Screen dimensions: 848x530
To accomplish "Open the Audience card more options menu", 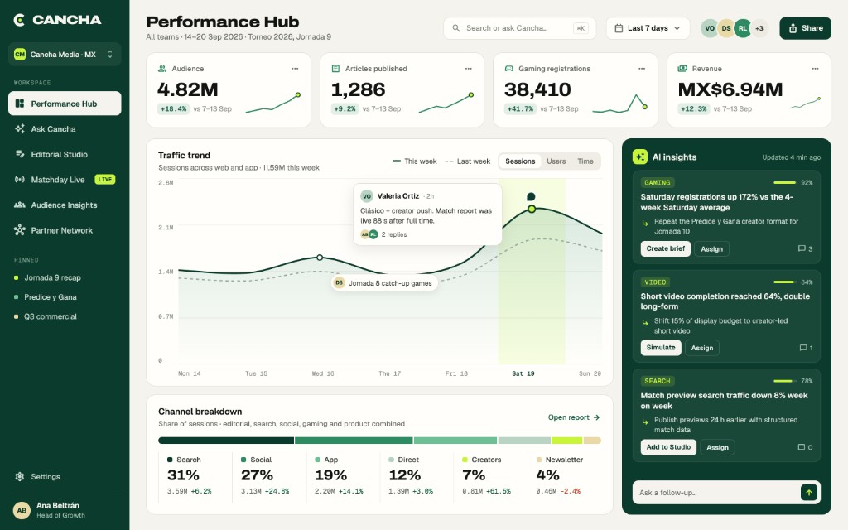I will [x=295, y=69].
